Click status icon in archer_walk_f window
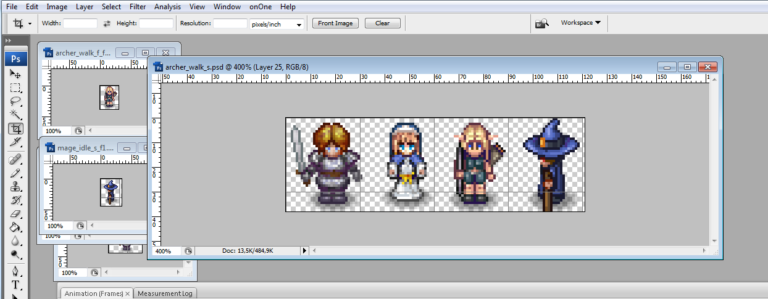The image size is (768, 299). (x=78, y=131)
